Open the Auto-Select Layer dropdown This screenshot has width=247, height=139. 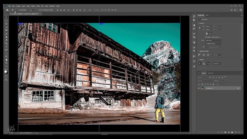(x=31, y=10)
